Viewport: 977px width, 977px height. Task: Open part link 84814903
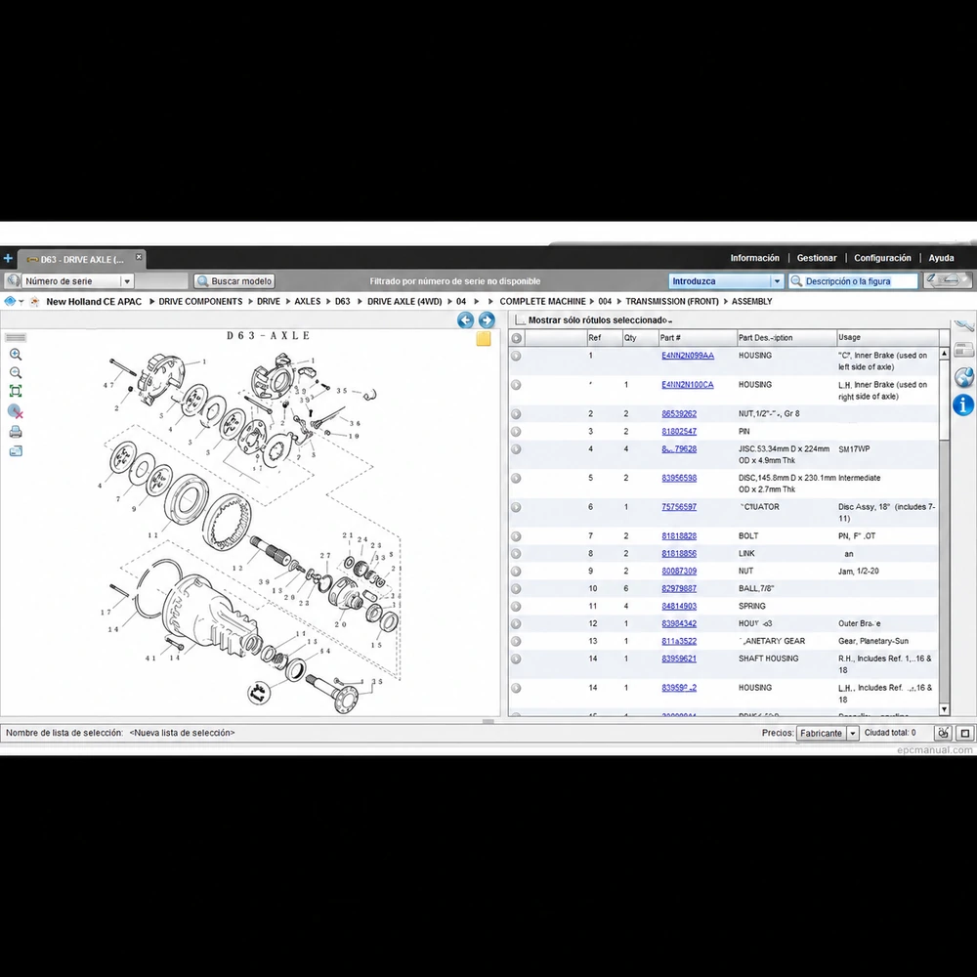[x=679, y=607]
